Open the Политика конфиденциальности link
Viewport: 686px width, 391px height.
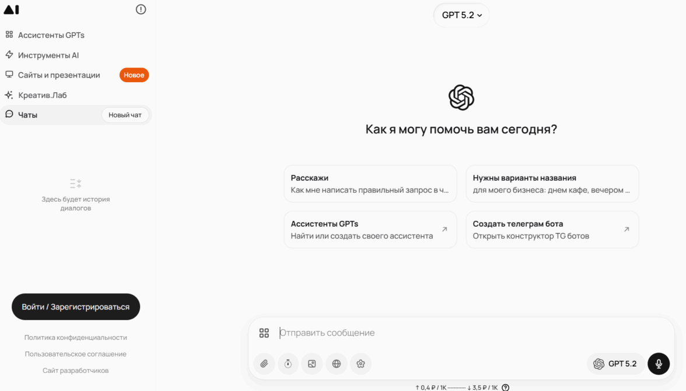76,337
